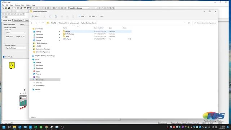
Task: Switch to Form Design tab
Action: 18,20
